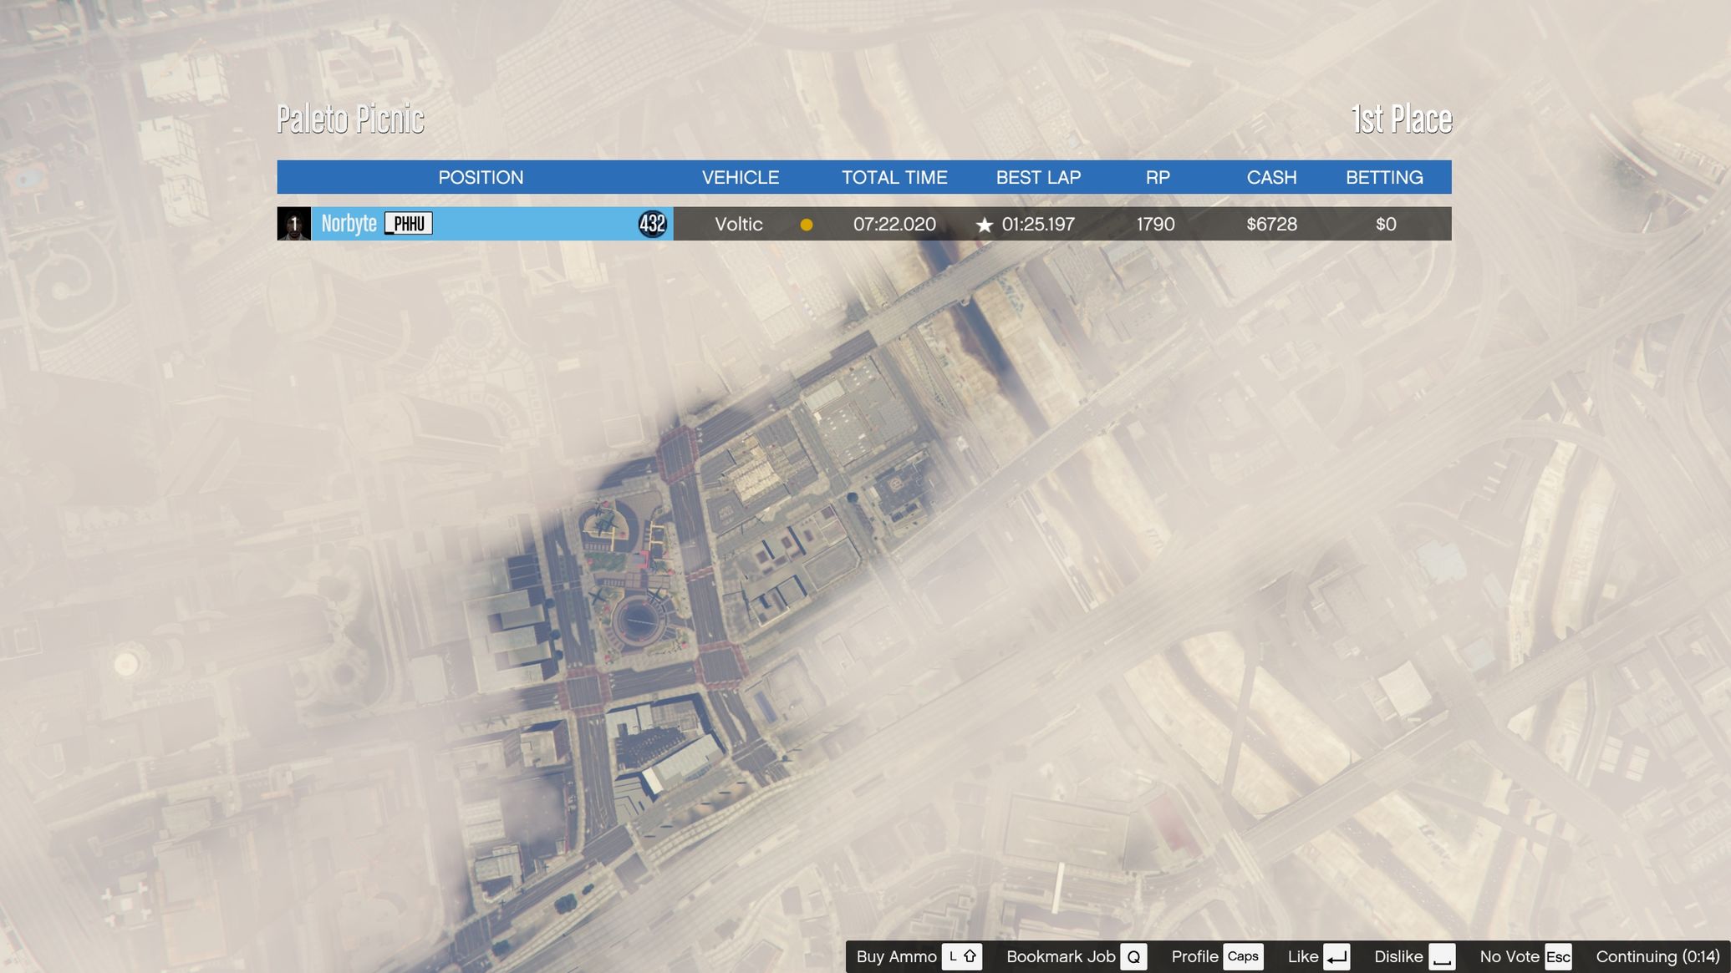Vote Like for this job
The width and height of the screenshot is (1731, 973).
1303,956
